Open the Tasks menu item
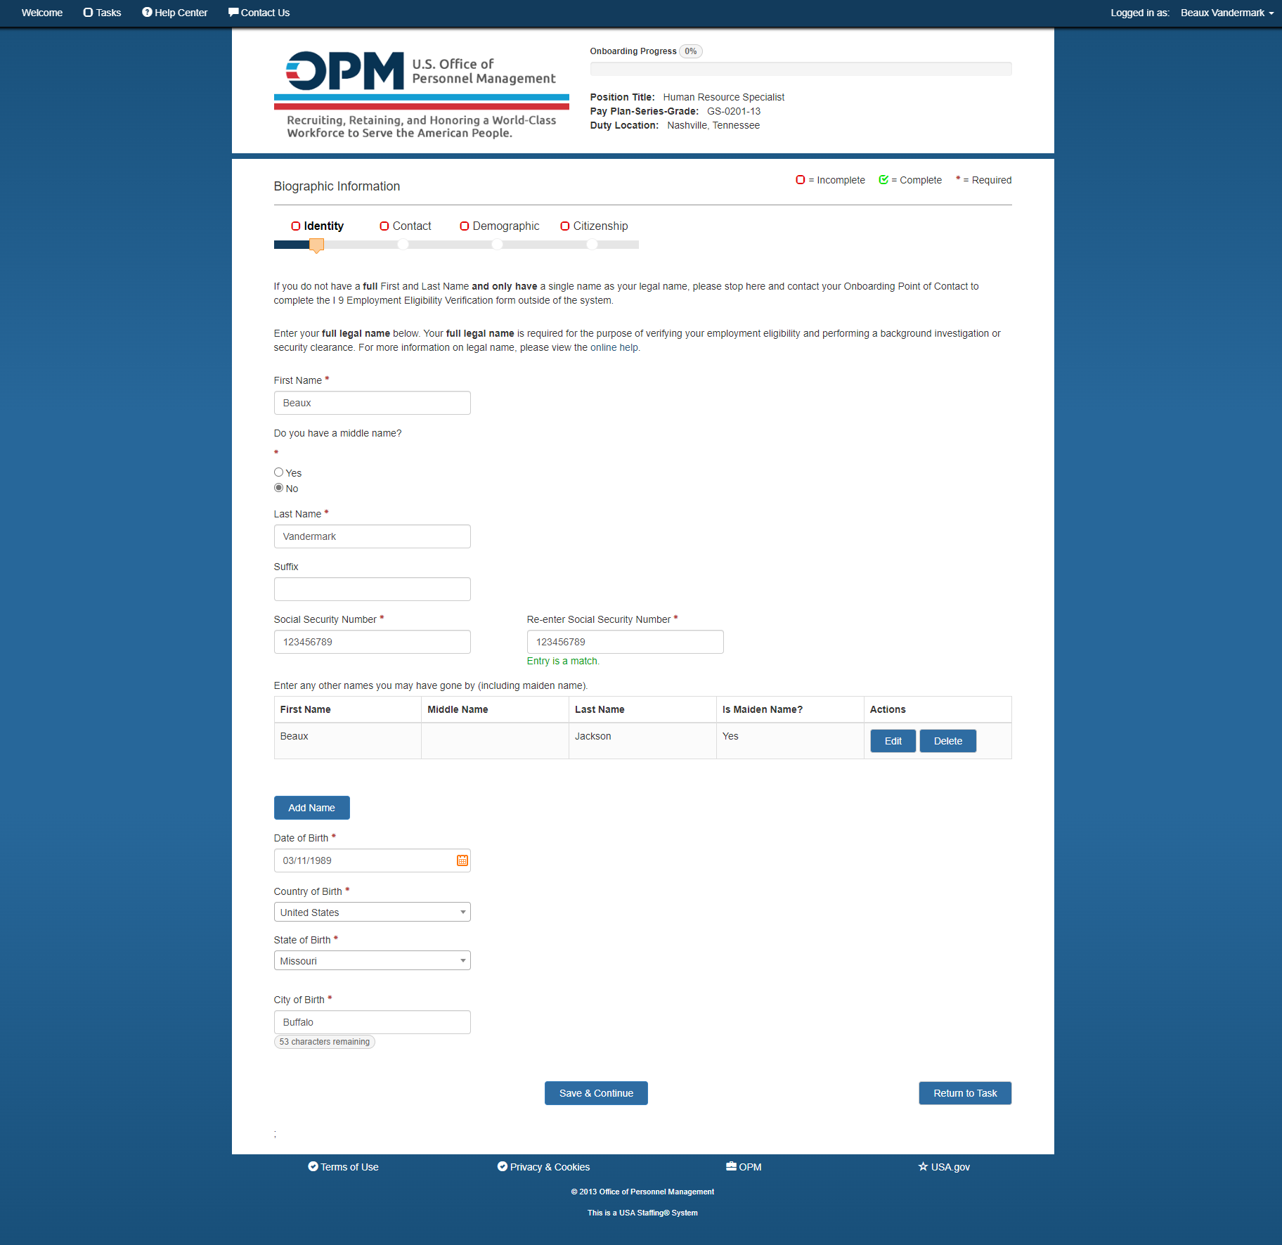The height and width of the screenshot is (1245, 1282). pyautogui.click(x=102, y=13)
